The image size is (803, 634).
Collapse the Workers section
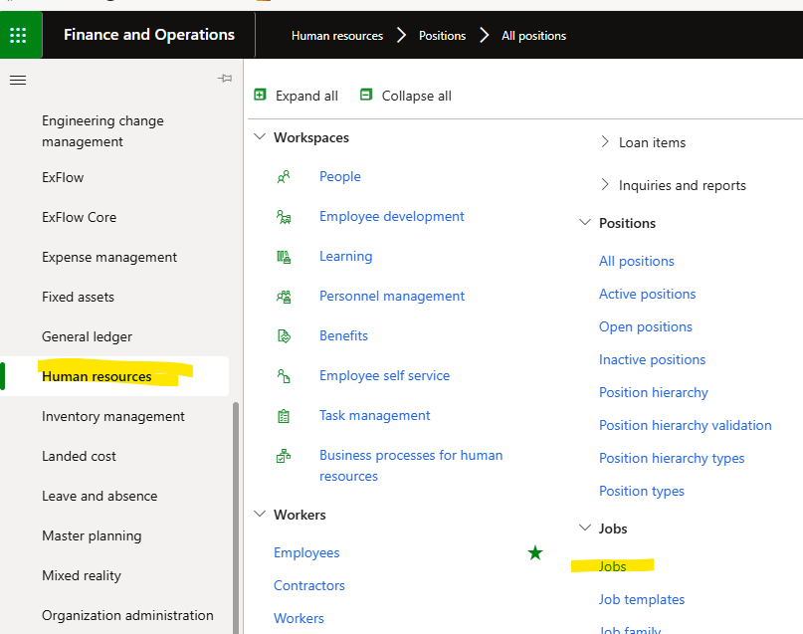coord(260,514)
